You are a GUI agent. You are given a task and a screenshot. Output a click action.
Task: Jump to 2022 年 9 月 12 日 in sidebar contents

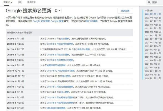(x=153, y=14)
